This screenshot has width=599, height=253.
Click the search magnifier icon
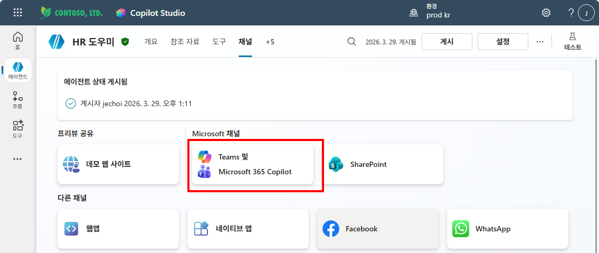point(352,42)
